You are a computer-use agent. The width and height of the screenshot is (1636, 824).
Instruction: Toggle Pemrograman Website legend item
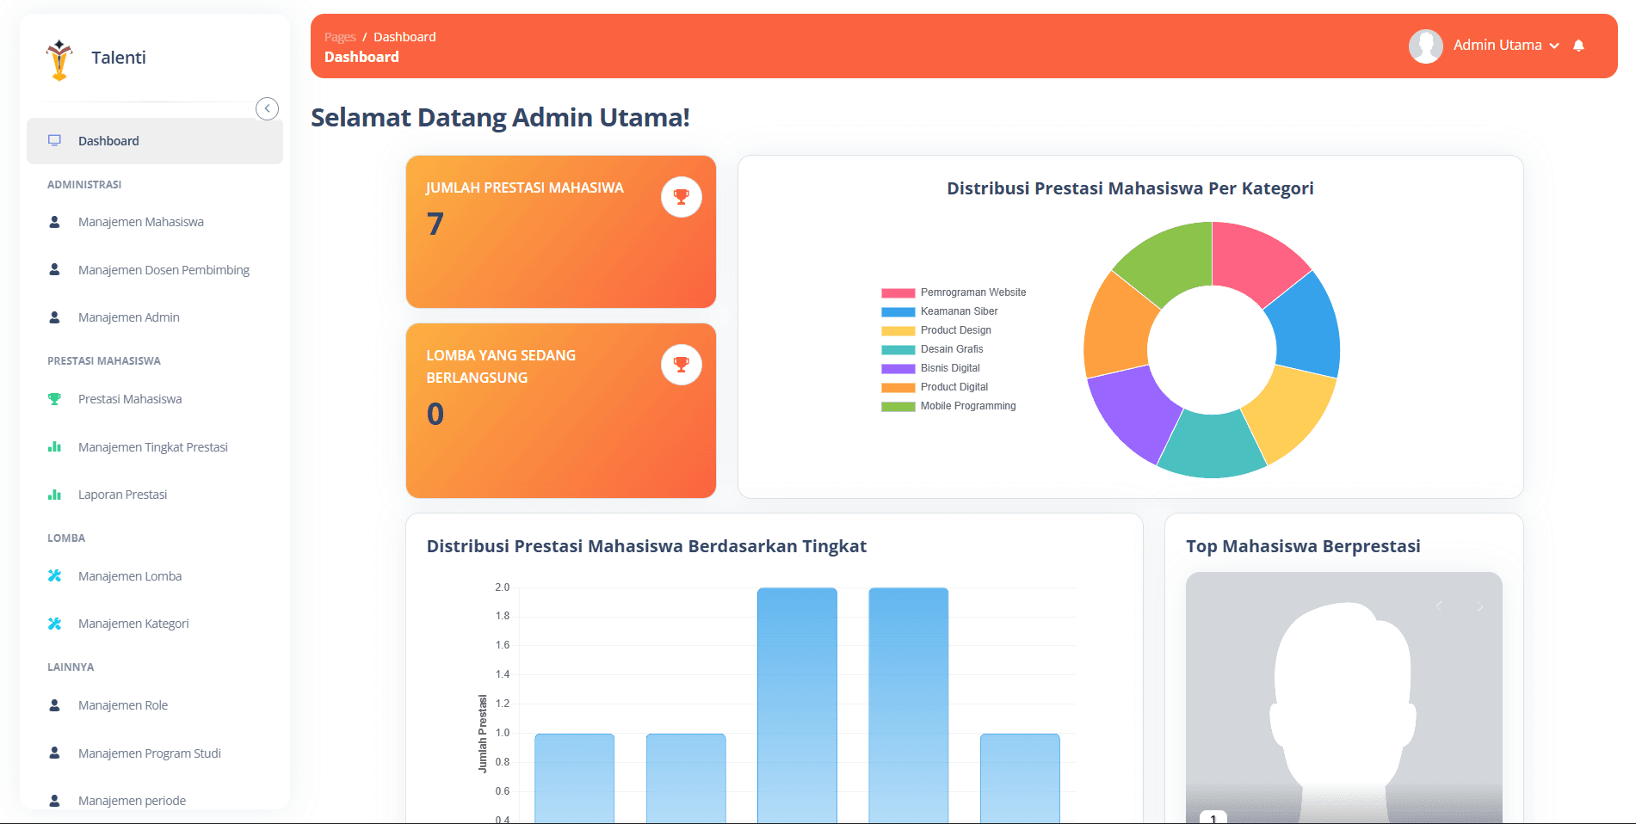954,292
